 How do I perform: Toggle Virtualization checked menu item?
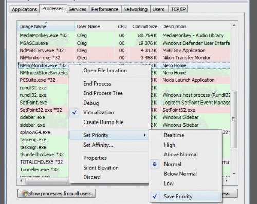(109, 112)
